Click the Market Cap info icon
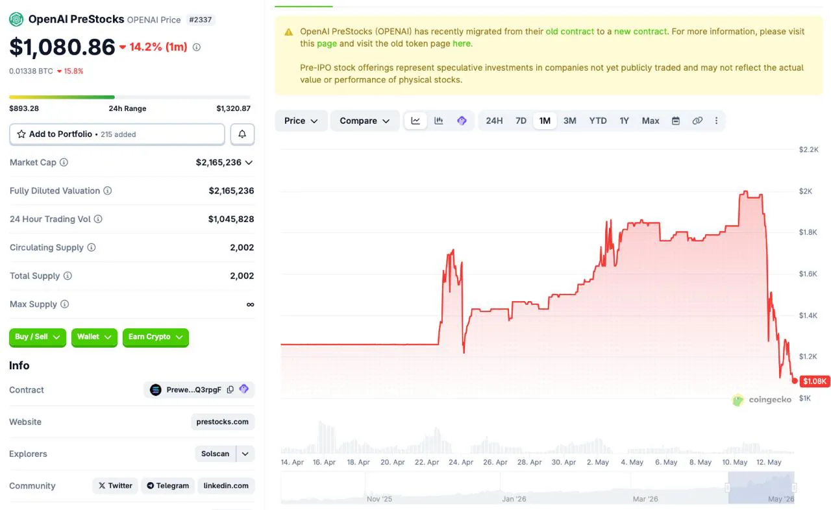This screenshot has height=510, width=831. pyautogui.click(x=64, y=162)
